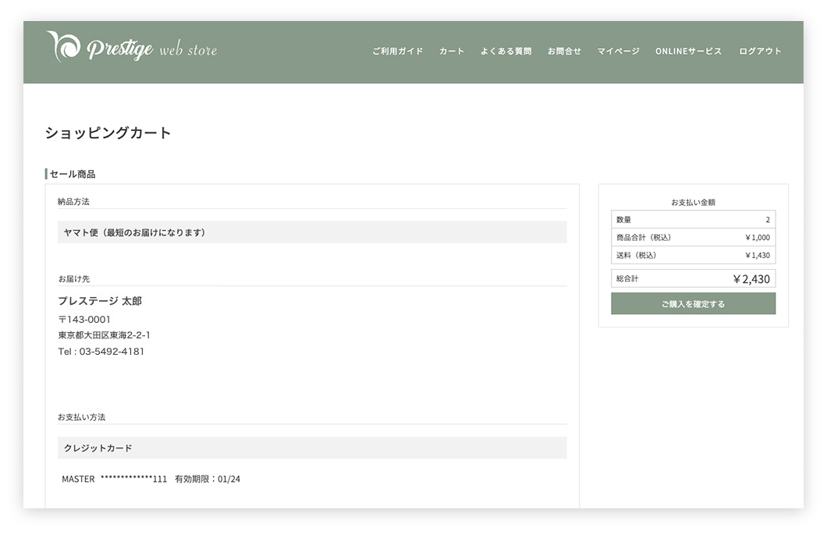The height and width of the screenshot is (534, 827).
Task: Click the クレジットカード payment method field
Action: tap(312, 448)
